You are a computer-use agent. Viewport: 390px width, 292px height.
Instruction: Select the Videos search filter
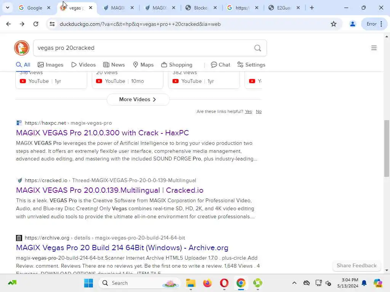[x=83, y=65]
